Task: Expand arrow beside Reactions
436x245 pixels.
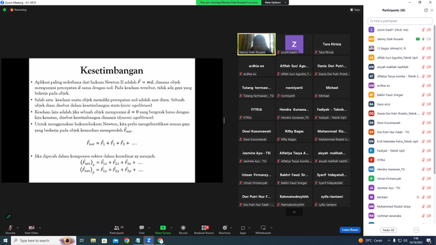Action: [231, 228]
